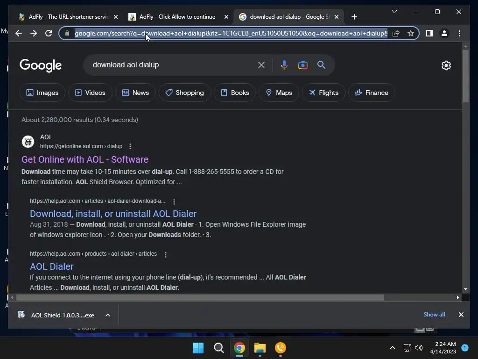478x359 pixels.
Task: Filter results by Shopping
Action: click(x=184, y=93)
